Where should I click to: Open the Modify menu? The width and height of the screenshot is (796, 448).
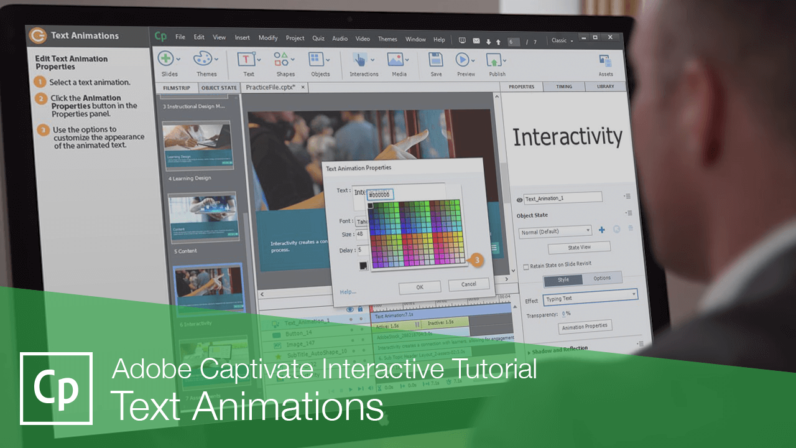[x=268, y=38]
